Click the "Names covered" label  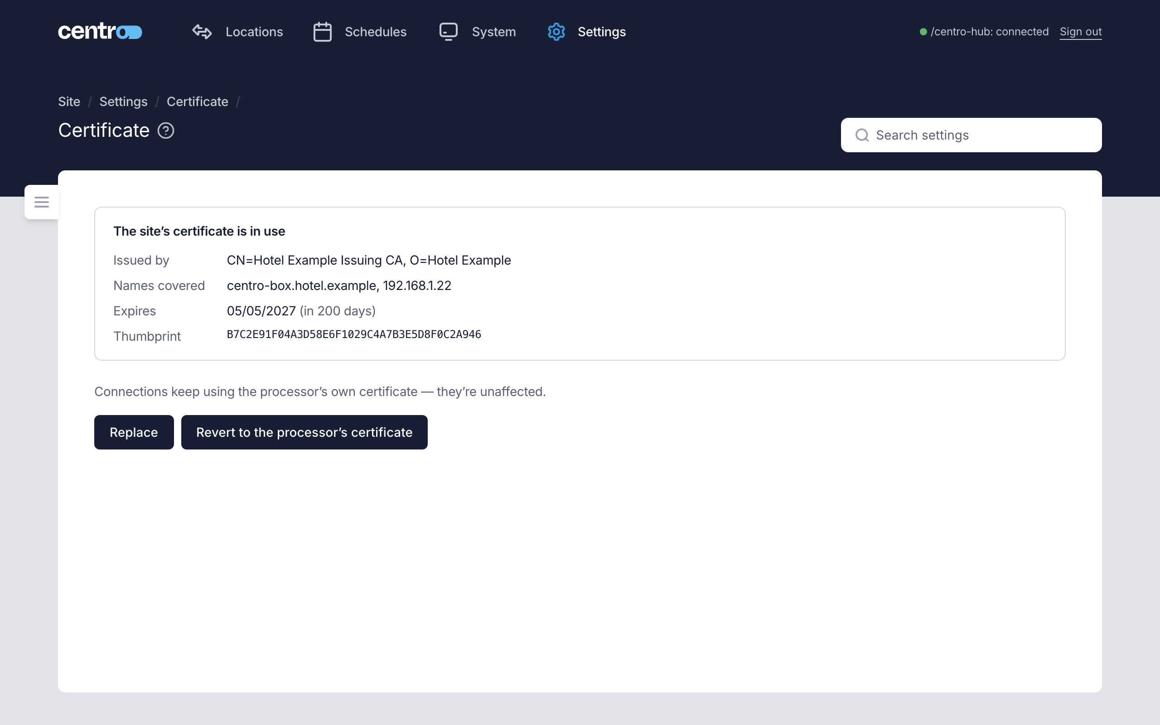(x=159, y=285)
